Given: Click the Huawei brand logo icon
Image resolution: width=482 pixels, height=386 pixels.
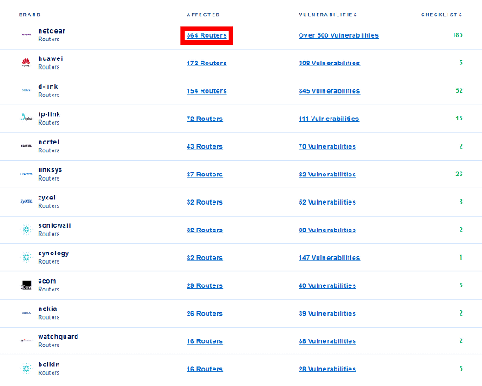Looking at the screenshot, I should [26, 63].
